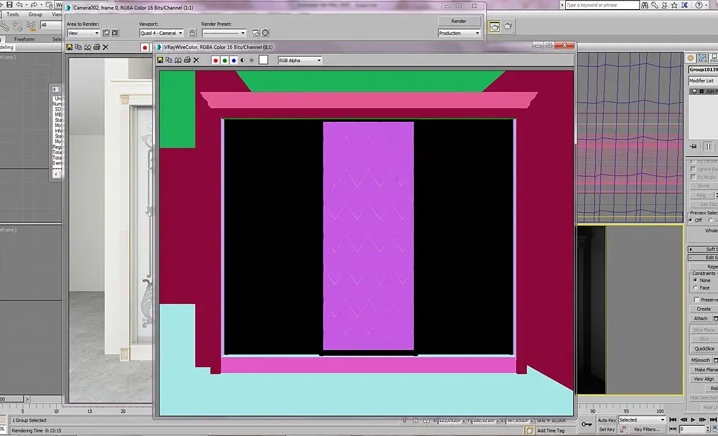Open Favorites star icon
The width and height of the screenshot is (718, 436).
click(x=675, y=5)
